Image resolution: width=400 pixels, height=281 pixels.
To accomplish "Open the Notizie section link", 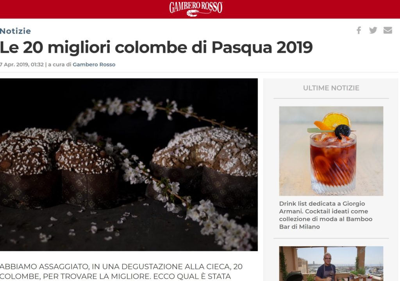I will (x=15, y=31).
